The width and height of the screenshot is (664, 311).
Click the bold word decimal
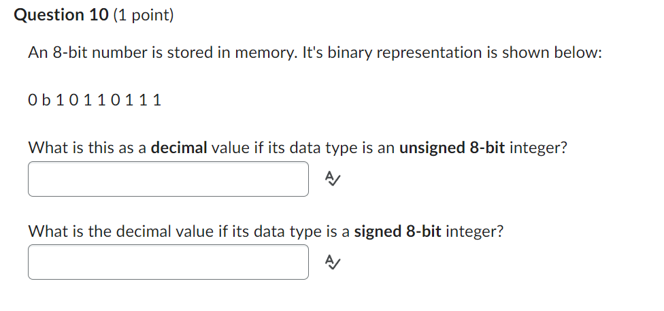[179, 148]
